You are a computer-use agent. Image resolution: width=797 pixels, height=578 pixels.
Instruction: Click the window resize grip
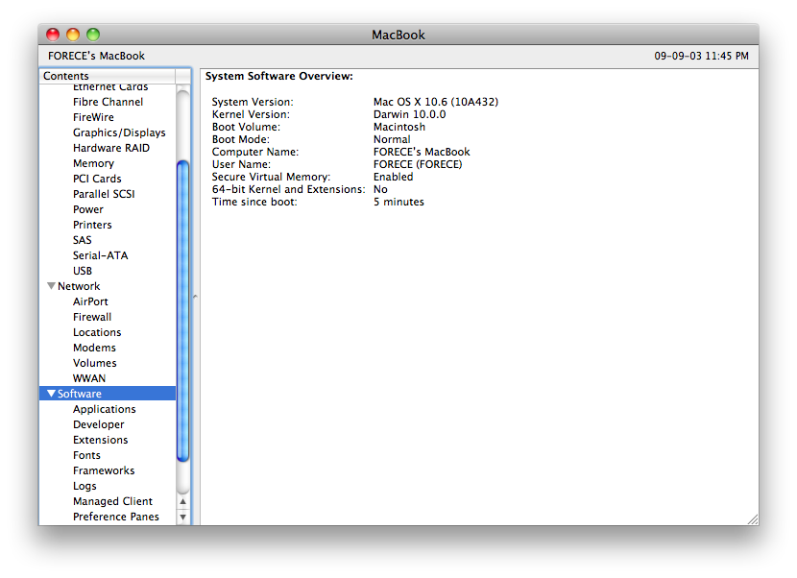[x=753, y=519]
